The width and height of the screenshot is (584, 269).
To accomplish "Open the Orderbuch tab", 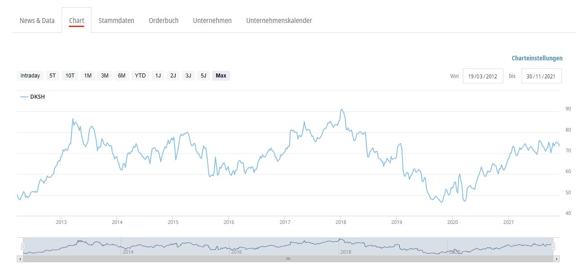I will click(x=163, y=21).
